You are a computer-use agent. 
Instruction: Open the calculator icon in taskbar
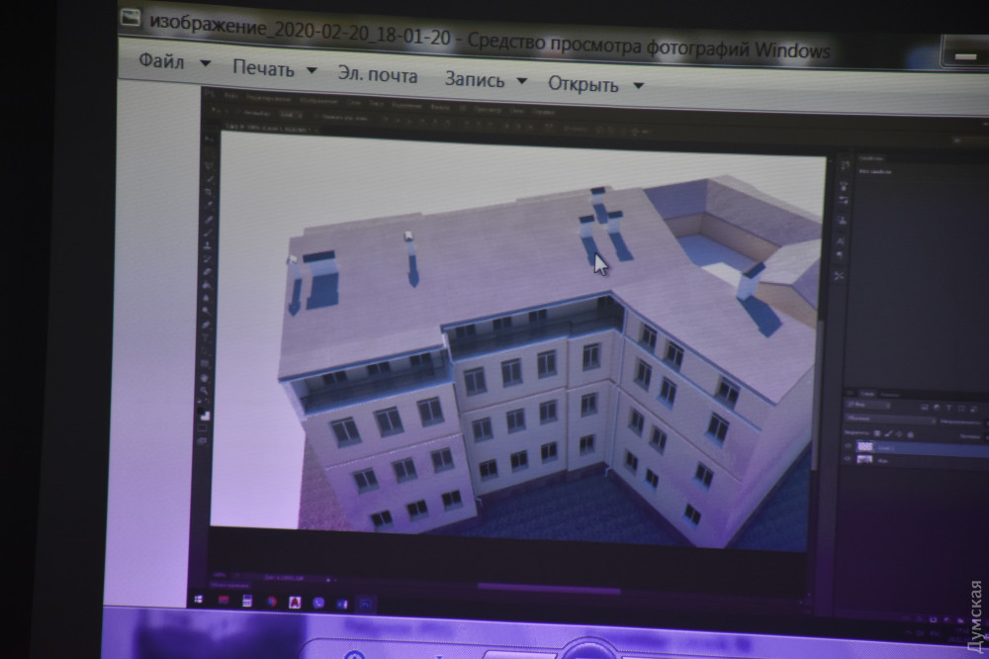coord(248,601)
